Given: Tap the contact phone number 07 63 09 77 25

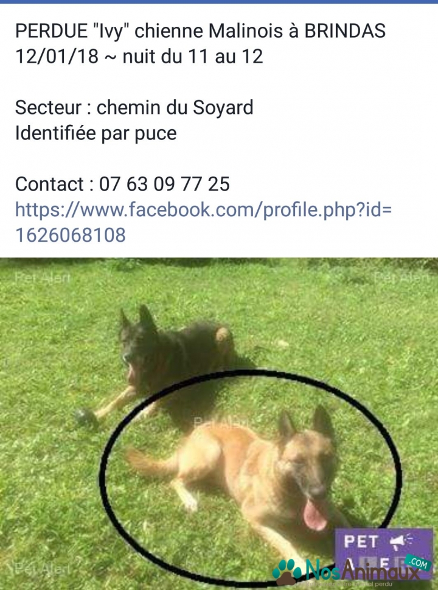Looking at the screenshot, I should (x=164, y=184).
